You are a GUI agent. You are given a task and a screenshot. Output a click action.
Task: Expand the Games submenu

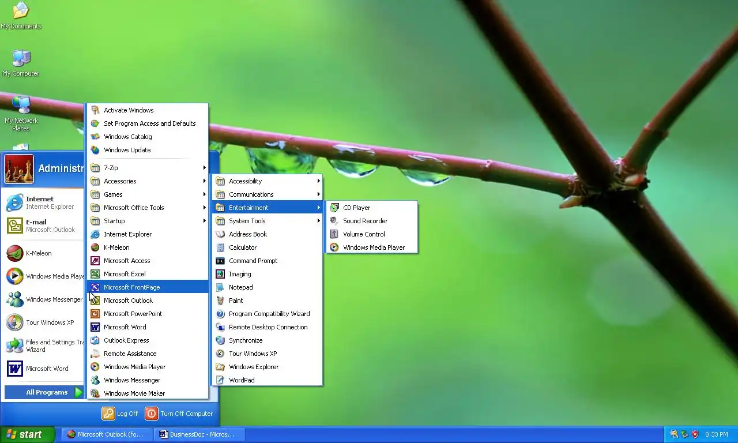pyautogui.click(x=147, y=194)
